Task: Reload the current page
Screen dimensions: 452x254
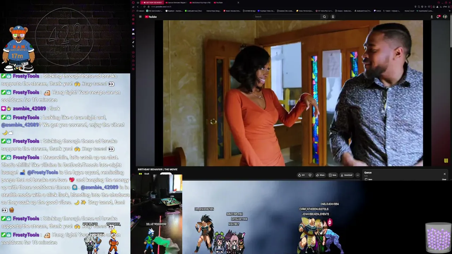Action: (x=144, y=7)
